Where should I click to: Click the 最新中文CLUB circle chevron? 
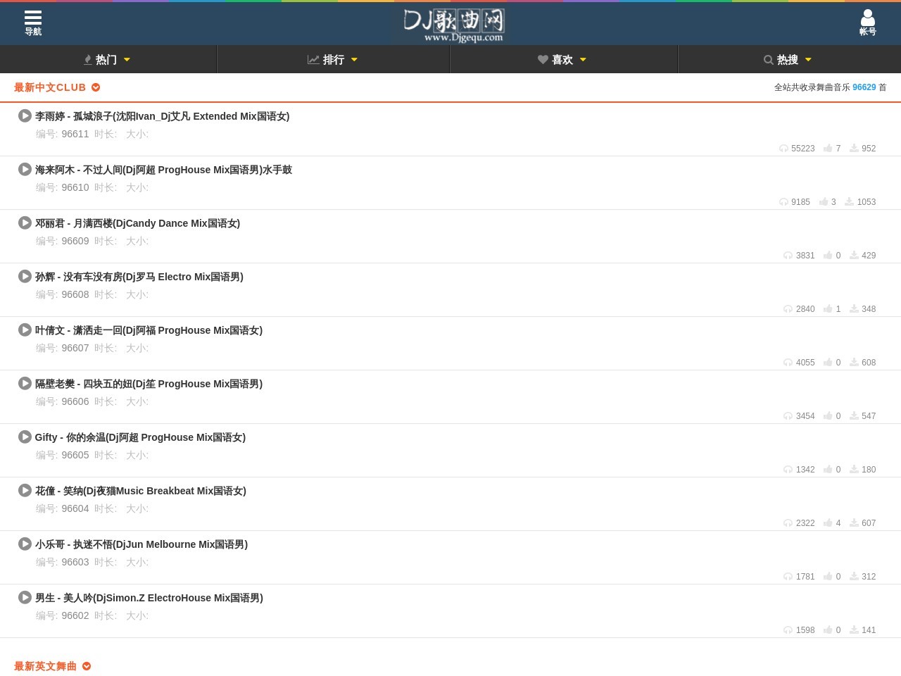click(96, 87)
